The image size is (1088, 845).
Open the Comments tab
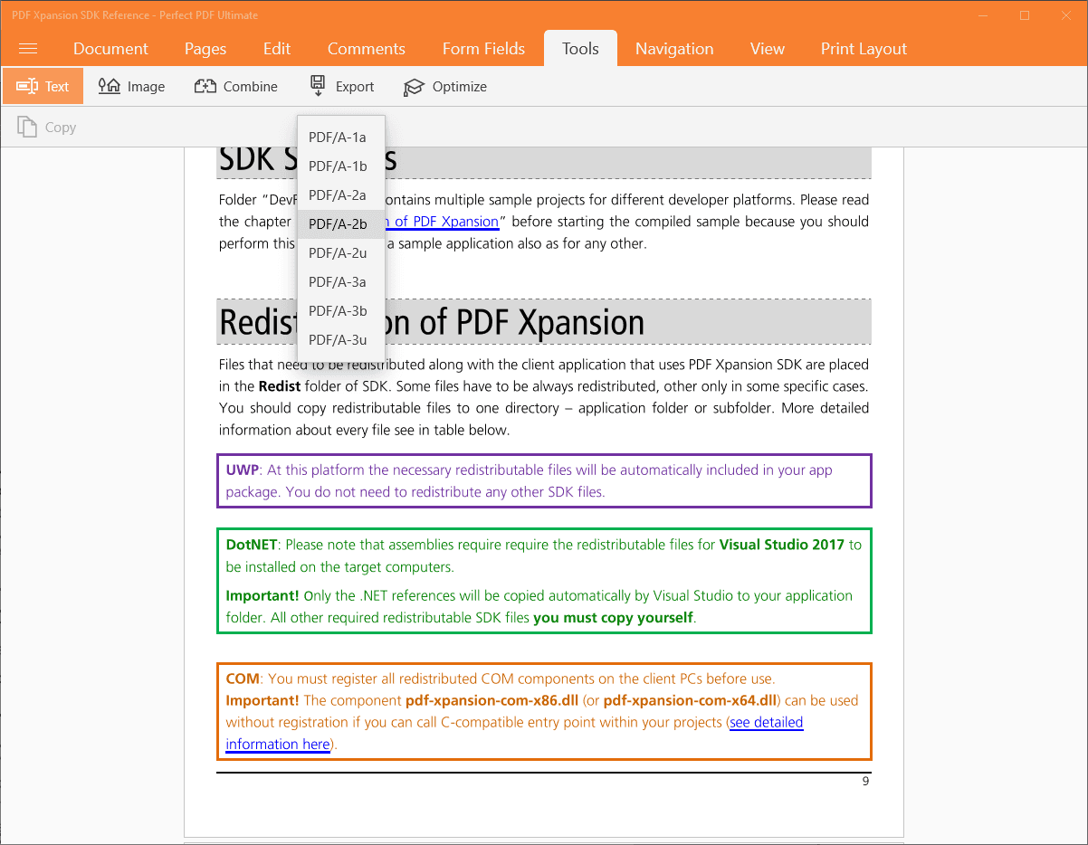[x=367, y=49]
